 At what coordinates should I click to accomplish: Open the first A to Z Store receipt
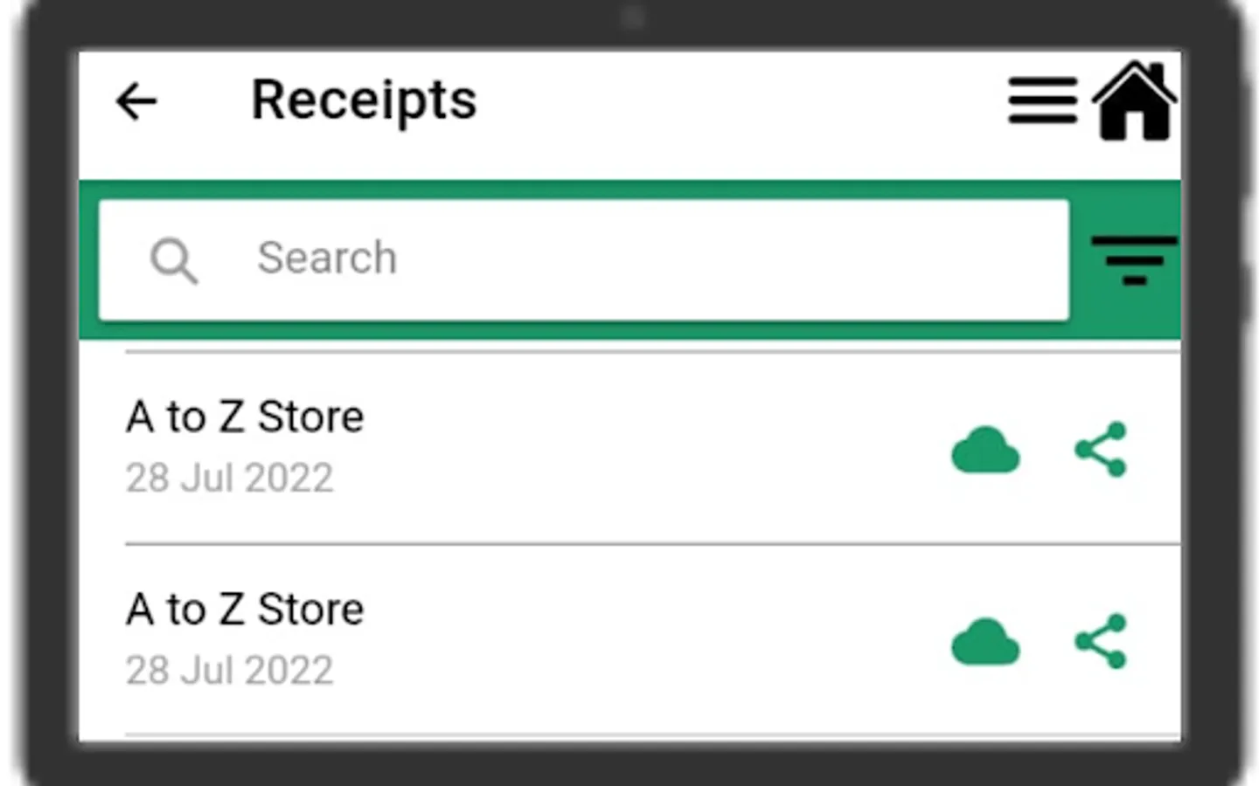(245, 417)
